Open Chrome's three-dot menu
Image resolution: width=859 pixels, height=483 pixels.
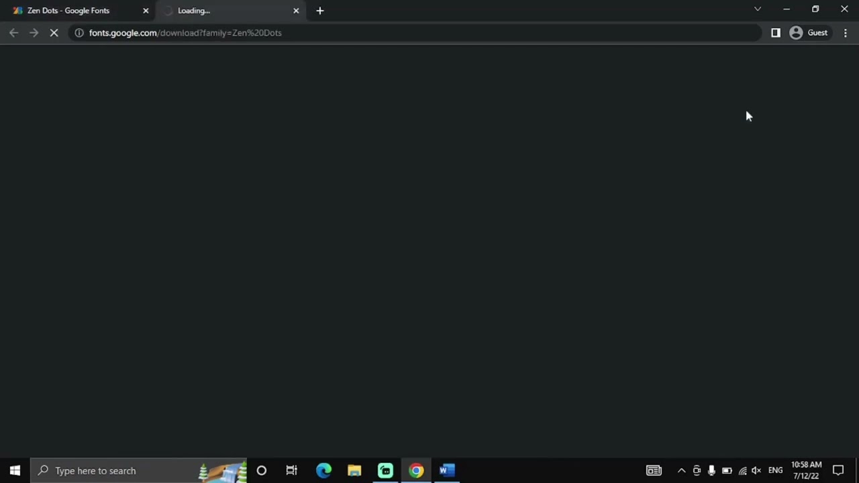tap(846, 33)
